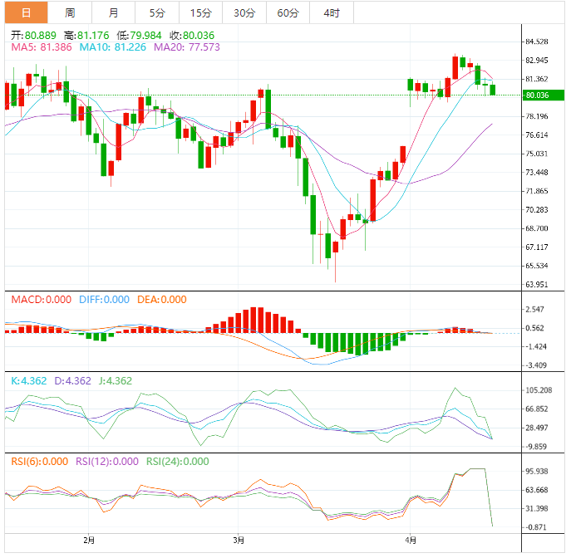
Task: Click the closing price 收:80.036
Action: pos(192,36)
